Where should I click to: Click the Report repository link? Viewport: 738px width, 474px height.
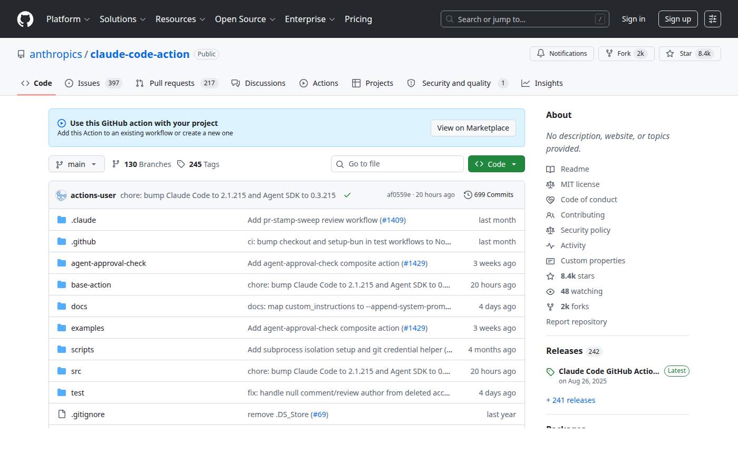[x=577, y=322]
